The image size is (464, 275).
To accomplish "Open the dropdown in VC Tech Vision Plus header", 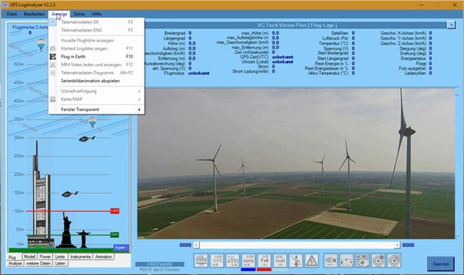I will click(x=451, y=25).
